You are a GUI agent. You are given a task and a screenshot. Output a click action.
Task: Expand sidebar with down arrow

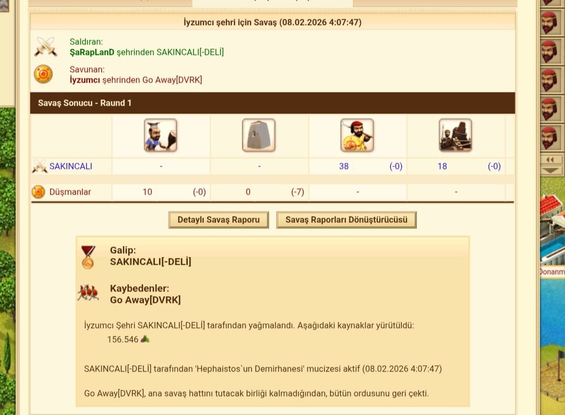[x=550, y=170]
